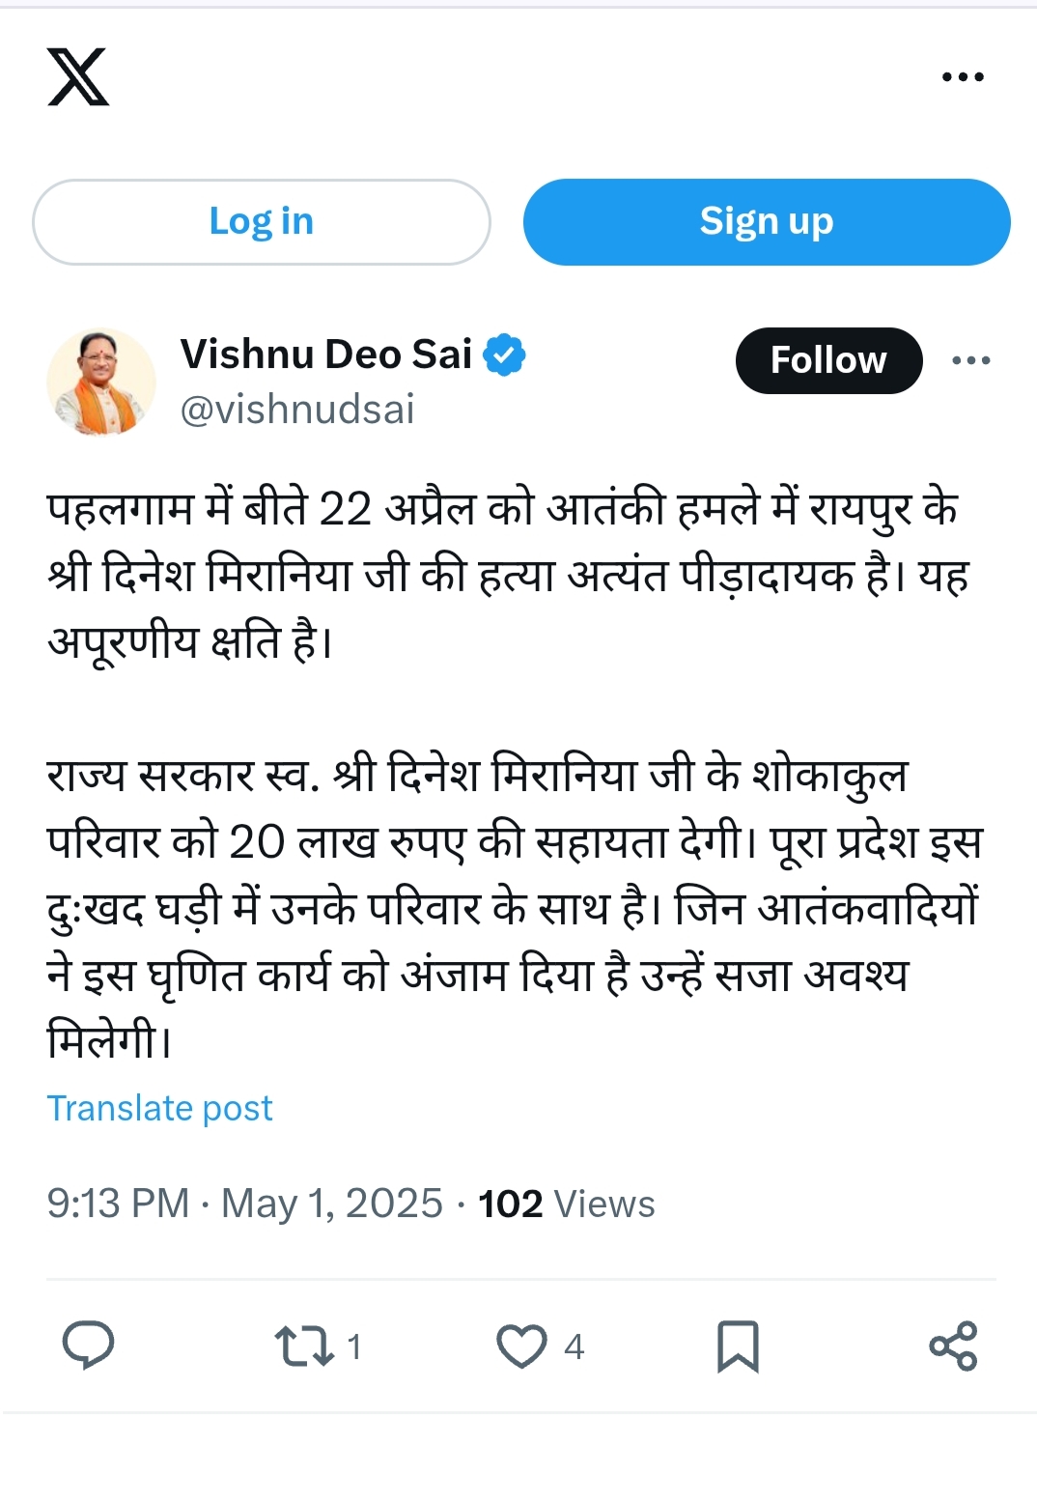Click the X logo
The width and height of the screenshot is (1037, 1501).
click(x=78, y=76)
